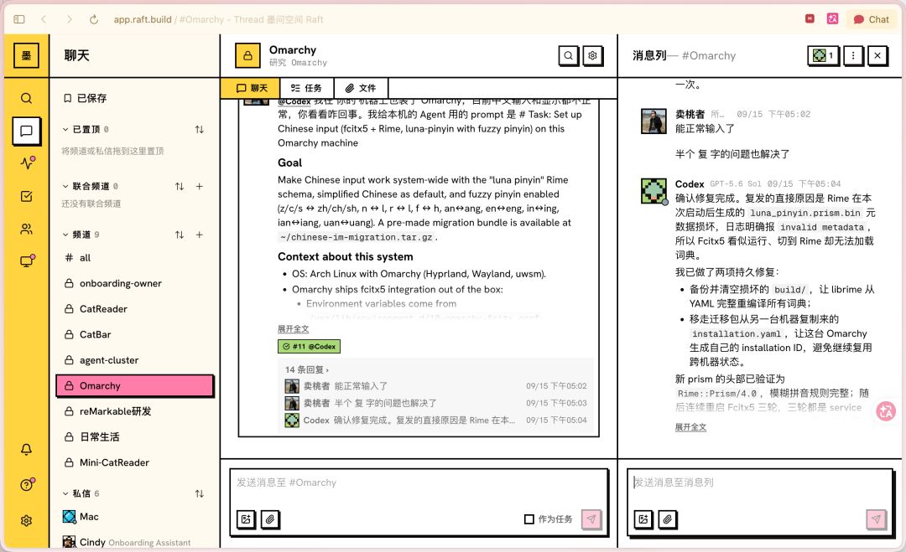Attach a file in the thread reply box
Image resolution: width=906 pixels, height=552 pixels.
tap(668, 519)
